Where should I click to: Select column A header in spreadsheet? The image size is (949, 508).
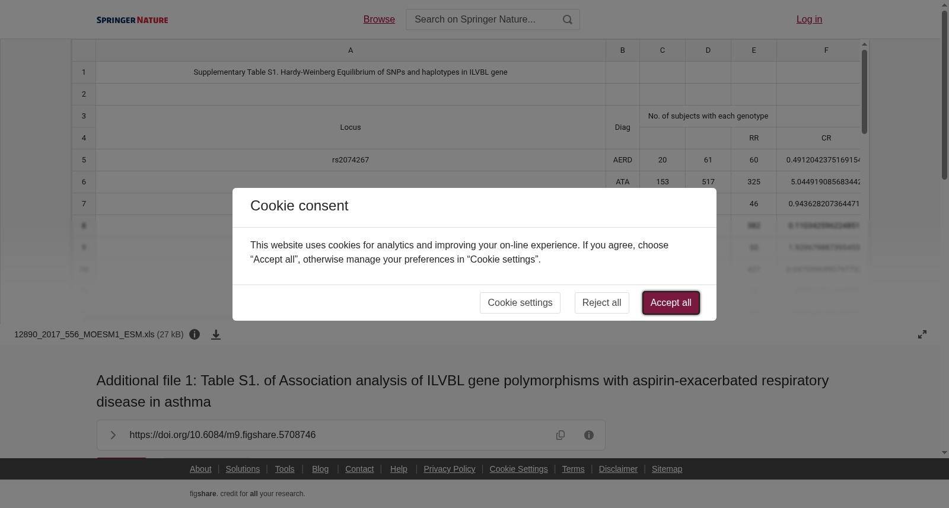click(x=351, y=50)
